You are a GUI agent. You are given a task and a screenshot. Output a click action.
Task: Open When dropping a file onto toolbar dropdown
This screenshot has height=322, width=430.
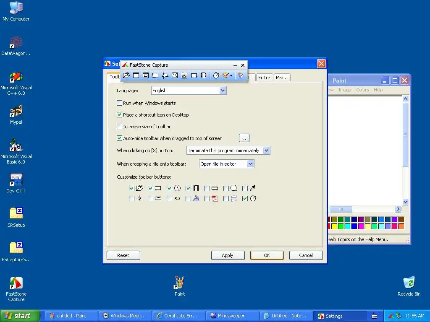[226, 164]
